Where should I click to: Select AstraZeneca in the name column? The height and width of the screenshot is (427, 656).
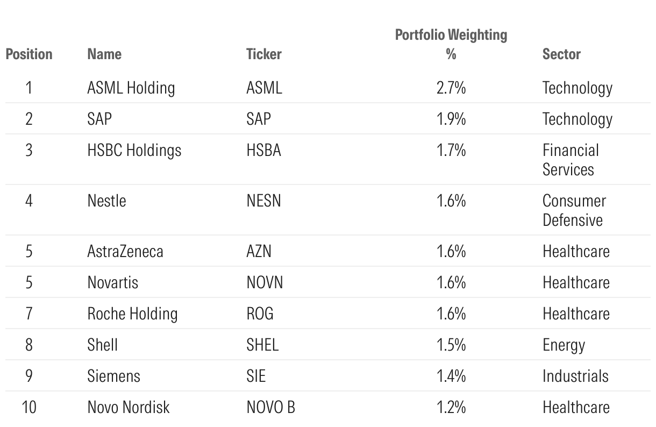pyautogui.click(x=125, y=251)
